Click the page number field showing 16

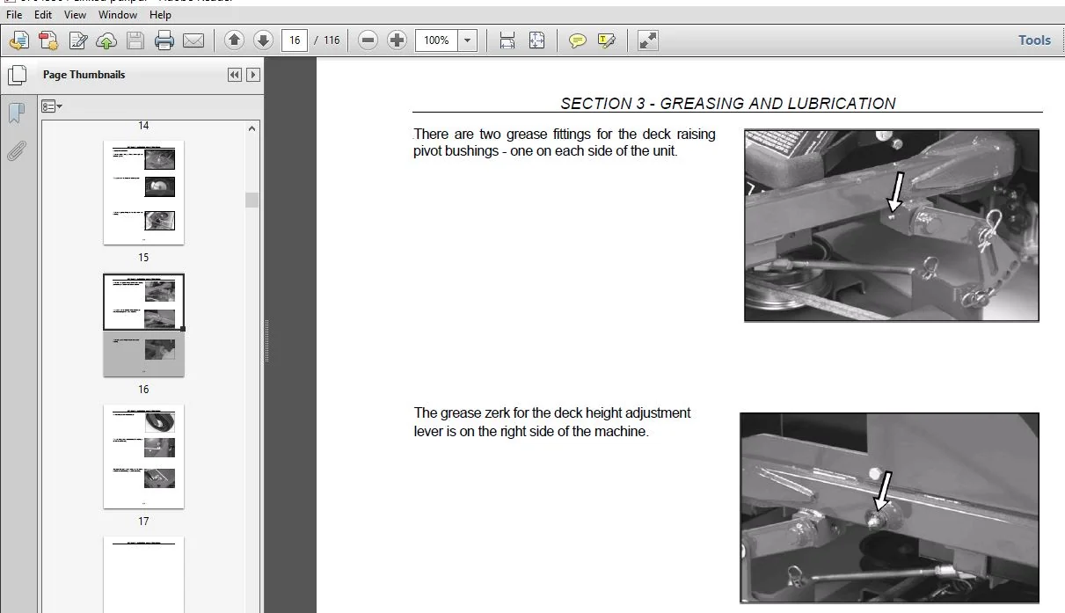coord(295,40)
